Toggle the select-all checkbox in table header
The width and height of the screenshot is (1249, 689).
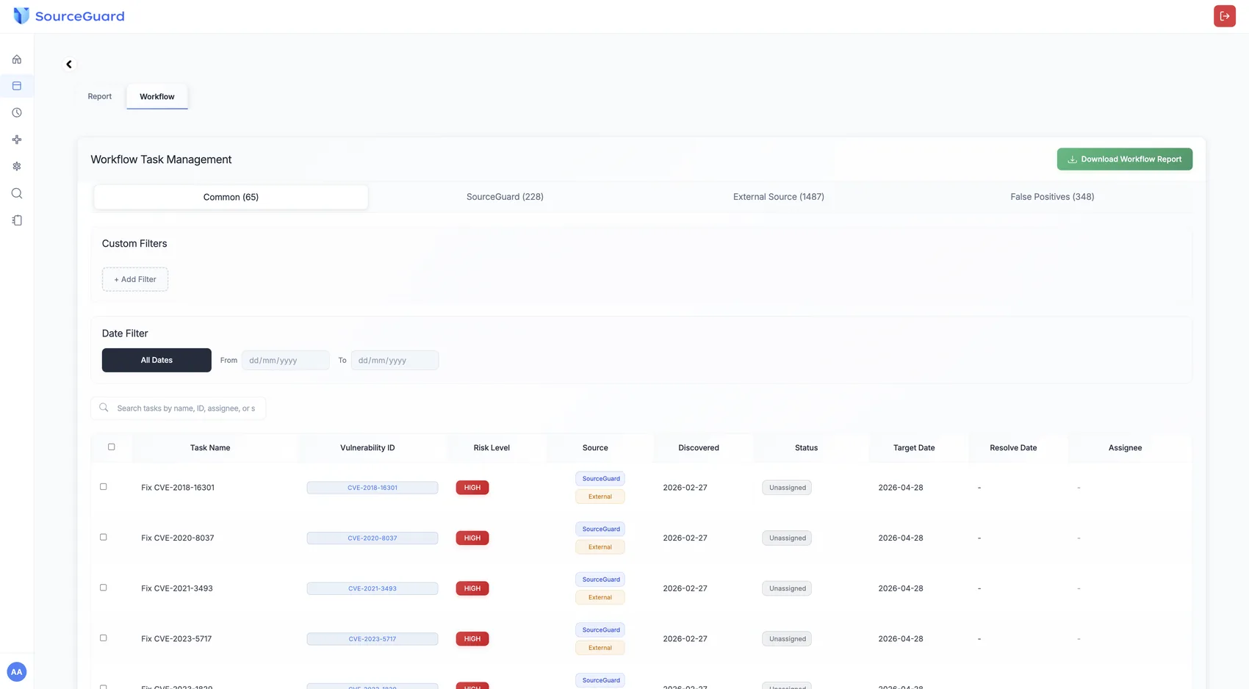click(112, 447)
